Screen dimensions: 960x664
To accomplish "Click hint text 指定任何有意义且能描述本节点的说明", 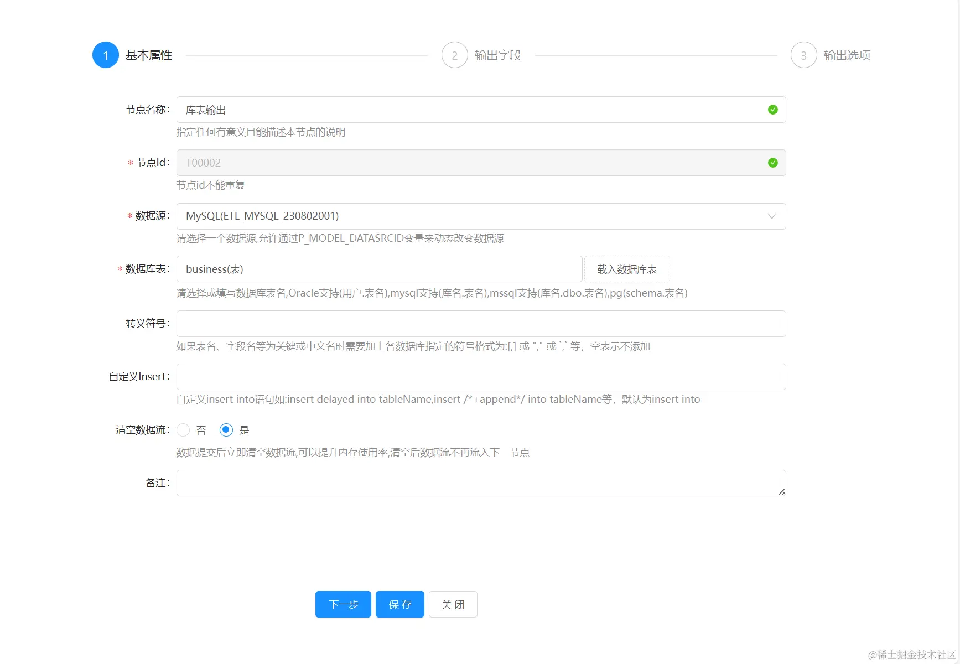I will point(261,132).
